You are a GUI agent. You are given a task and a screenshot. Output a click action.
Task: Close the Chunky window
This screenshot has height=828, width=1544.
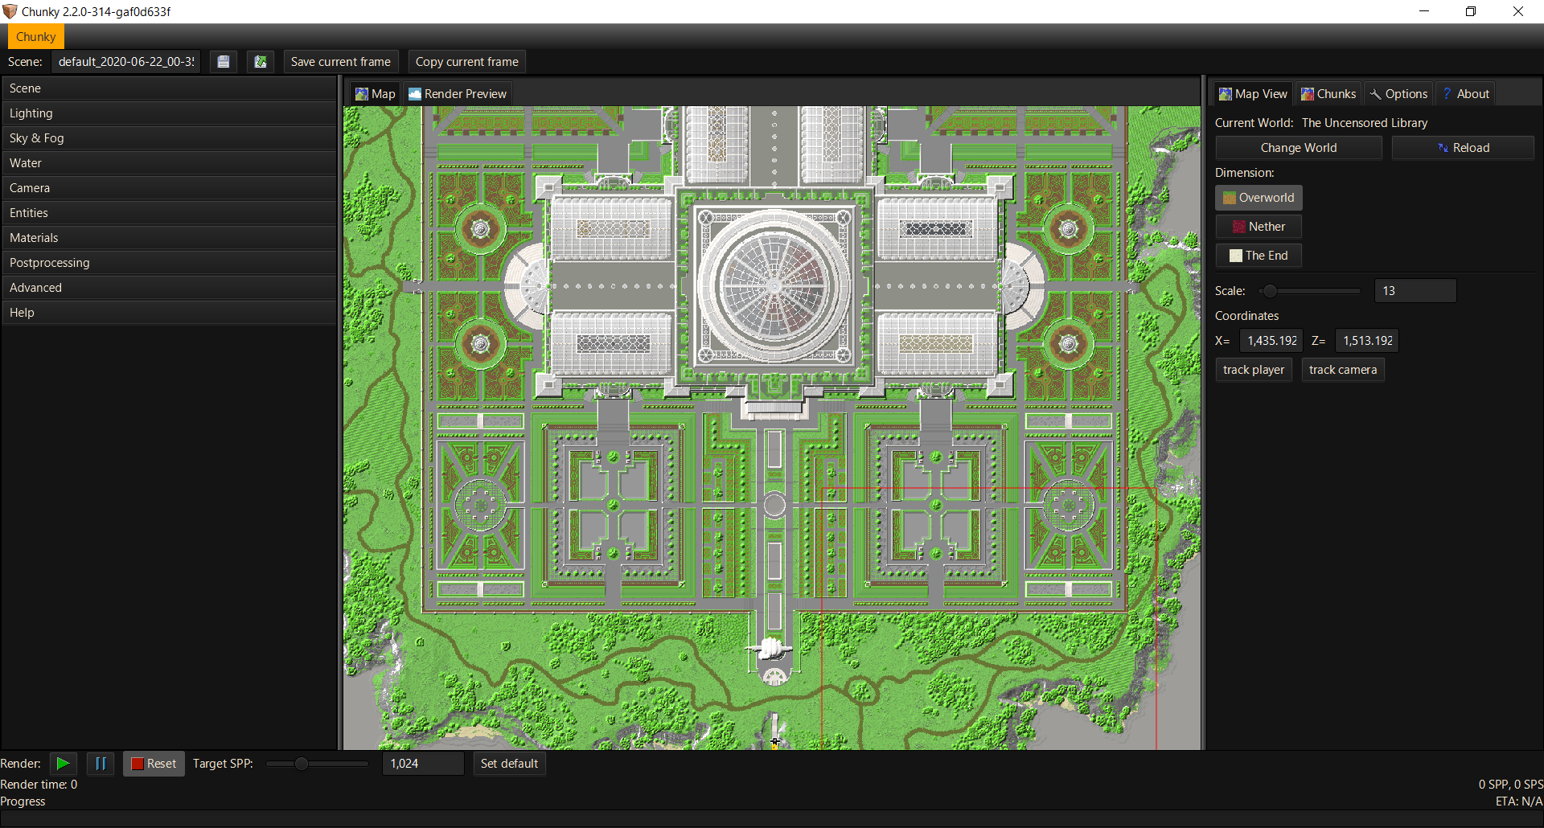tap(1518, 11)
